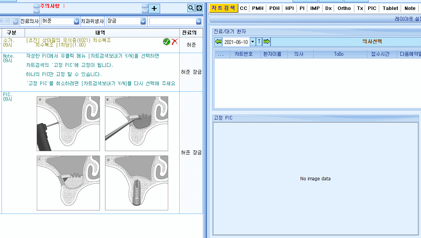The image size is (421, 238).
Task: Open the HPI tab
Action: pos(290,8)
